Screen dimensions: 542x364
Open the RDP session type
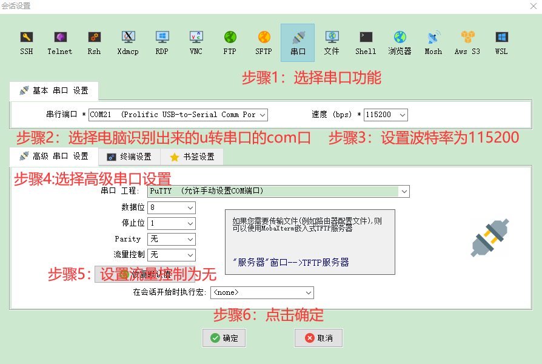point(162,43)
